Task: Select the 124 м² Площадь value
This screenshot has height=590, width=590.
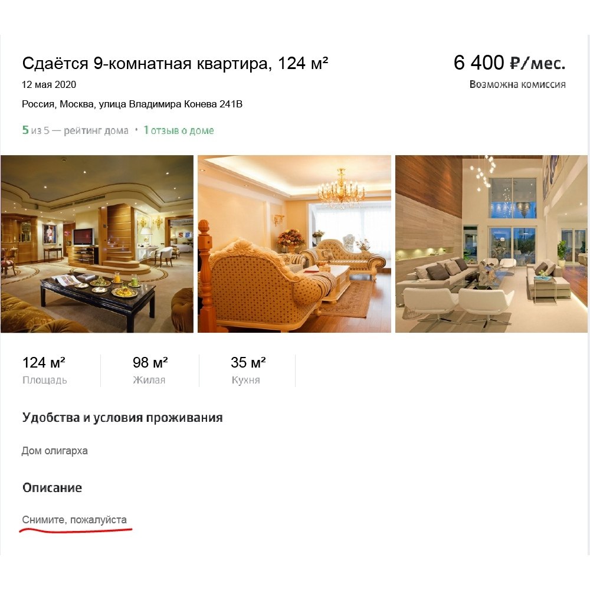Action: pyautogui.click(x=44, y=363)
